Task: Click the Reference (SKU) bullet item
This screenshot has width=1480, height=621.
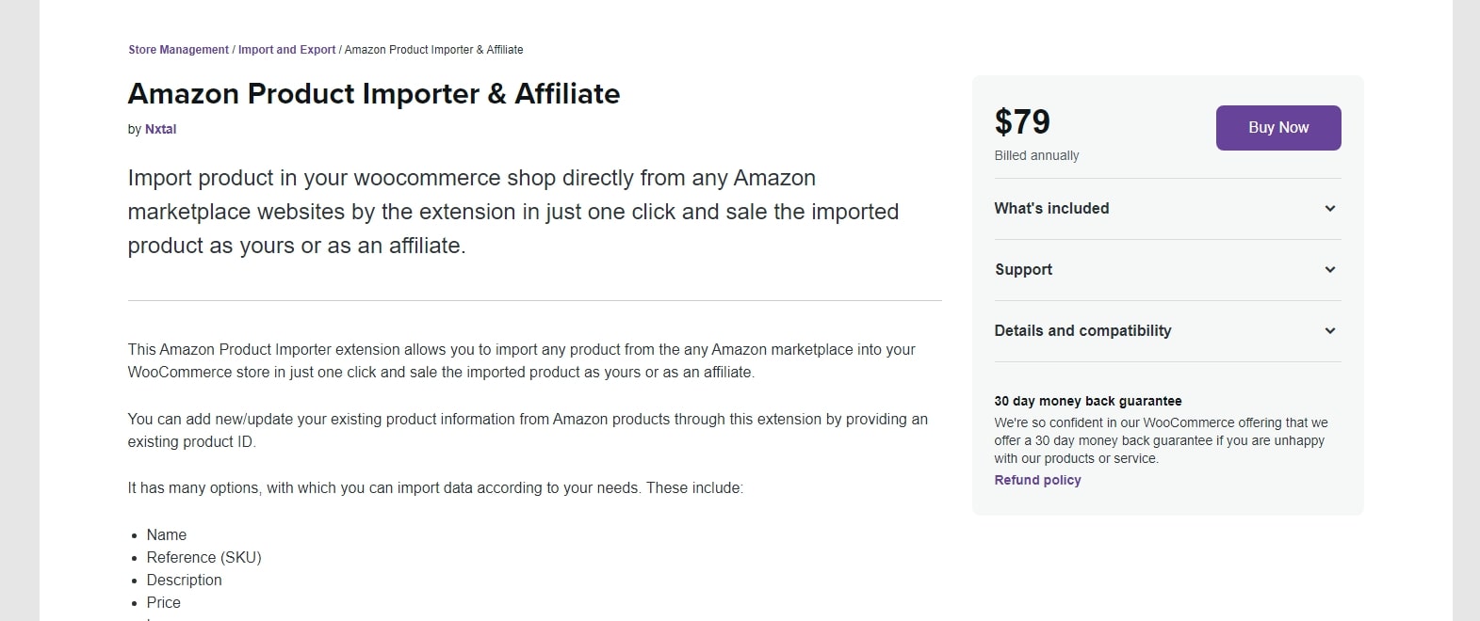Action: (203, 558)
